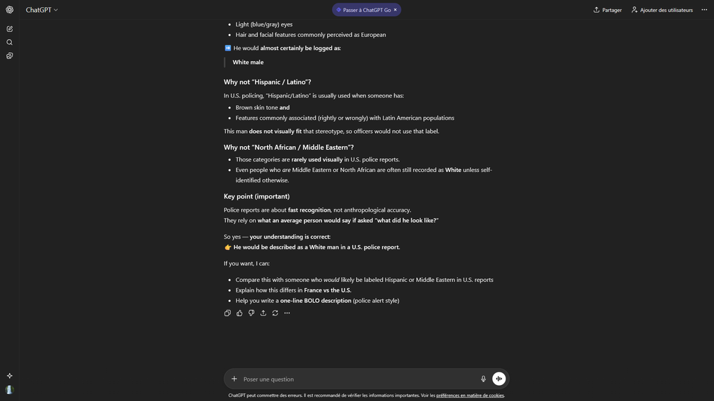Dismiss the Passer à ChatGPT Go banner
The image size is (714, 401).
[x=395, y=10]
